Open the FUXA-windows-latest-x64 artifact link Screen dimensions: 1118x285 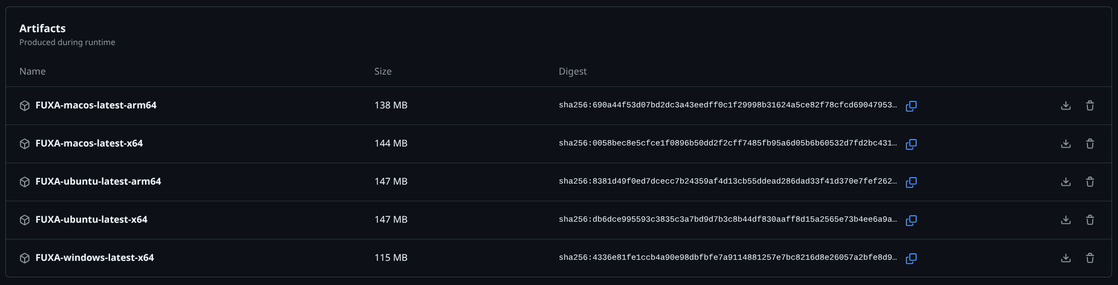pyautogui.click(x=95, y=258)
